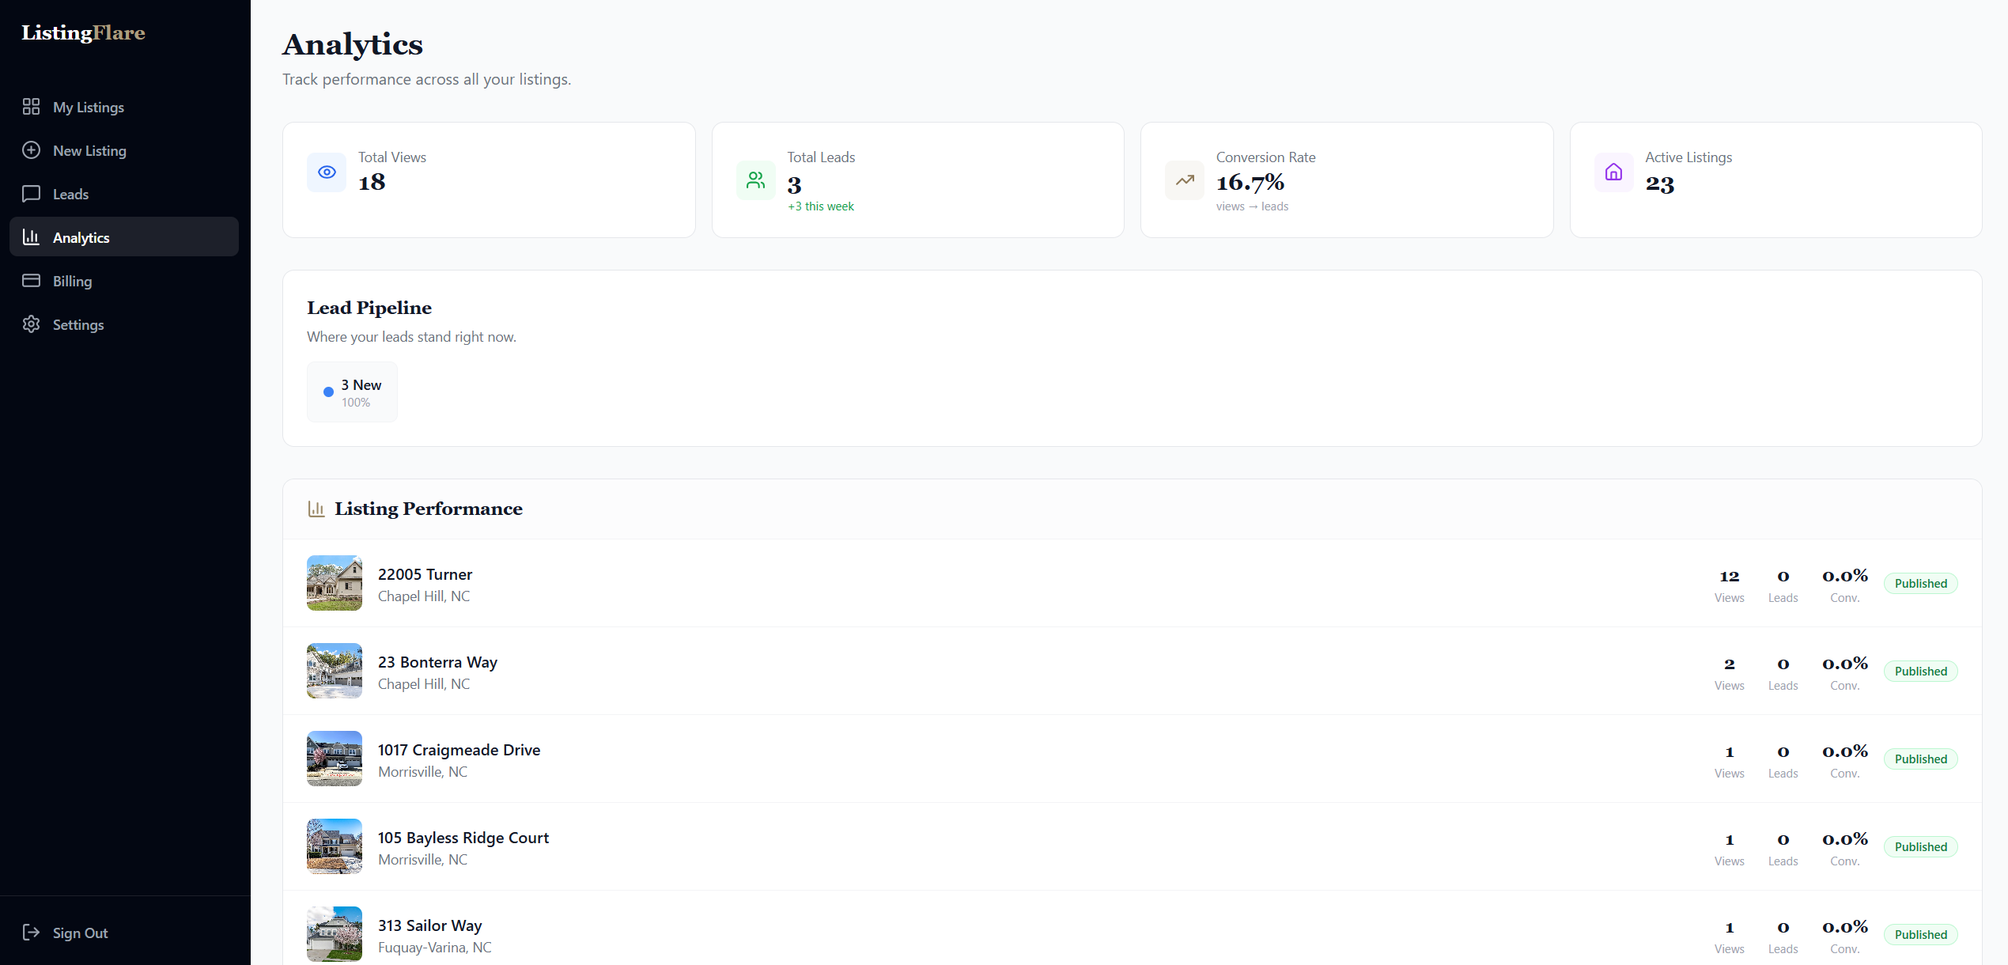2008x965 pixels.
Task: Click the Billing credit card icon
Action: coord(31,281)
